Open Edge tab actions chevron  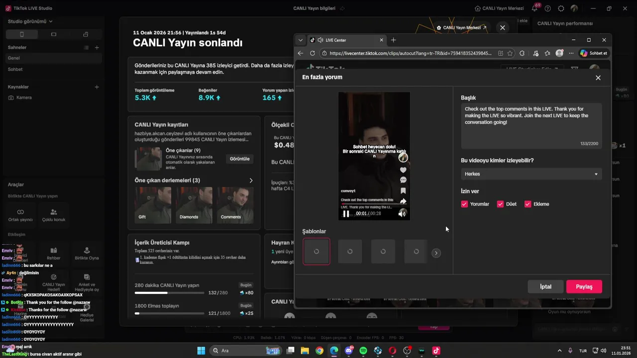[x=300, y=40]
